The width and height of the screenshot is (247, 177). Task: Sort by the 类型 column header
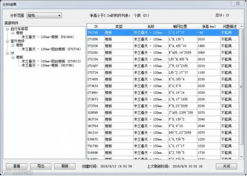point(119,26)
